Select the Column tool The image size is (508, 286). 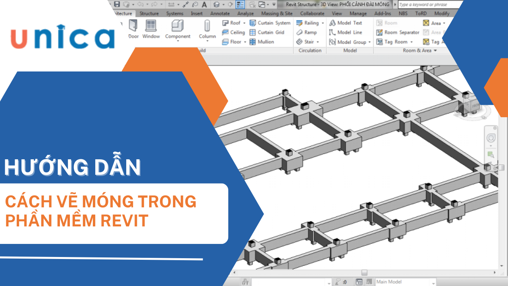pyautogui.click(x=207, y=30)
